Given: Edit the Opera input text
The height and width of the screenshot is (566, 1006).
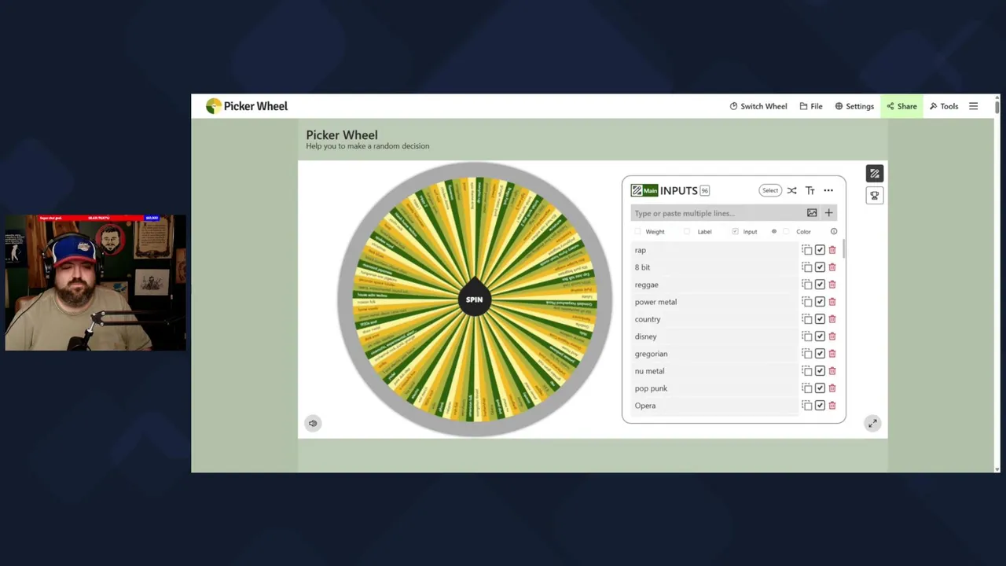Looking at the screenshot, I should click(714, 406).
